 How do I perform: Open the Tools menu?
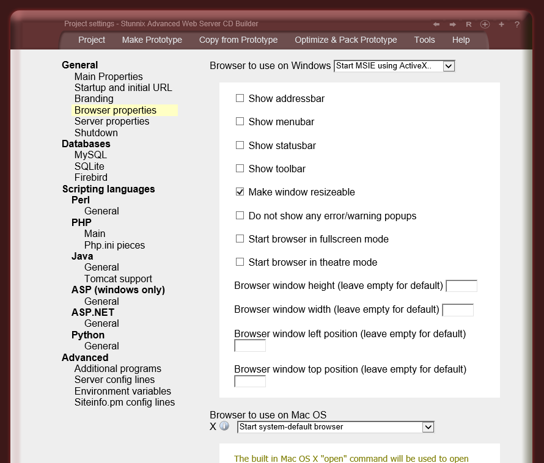click(424, 40)
